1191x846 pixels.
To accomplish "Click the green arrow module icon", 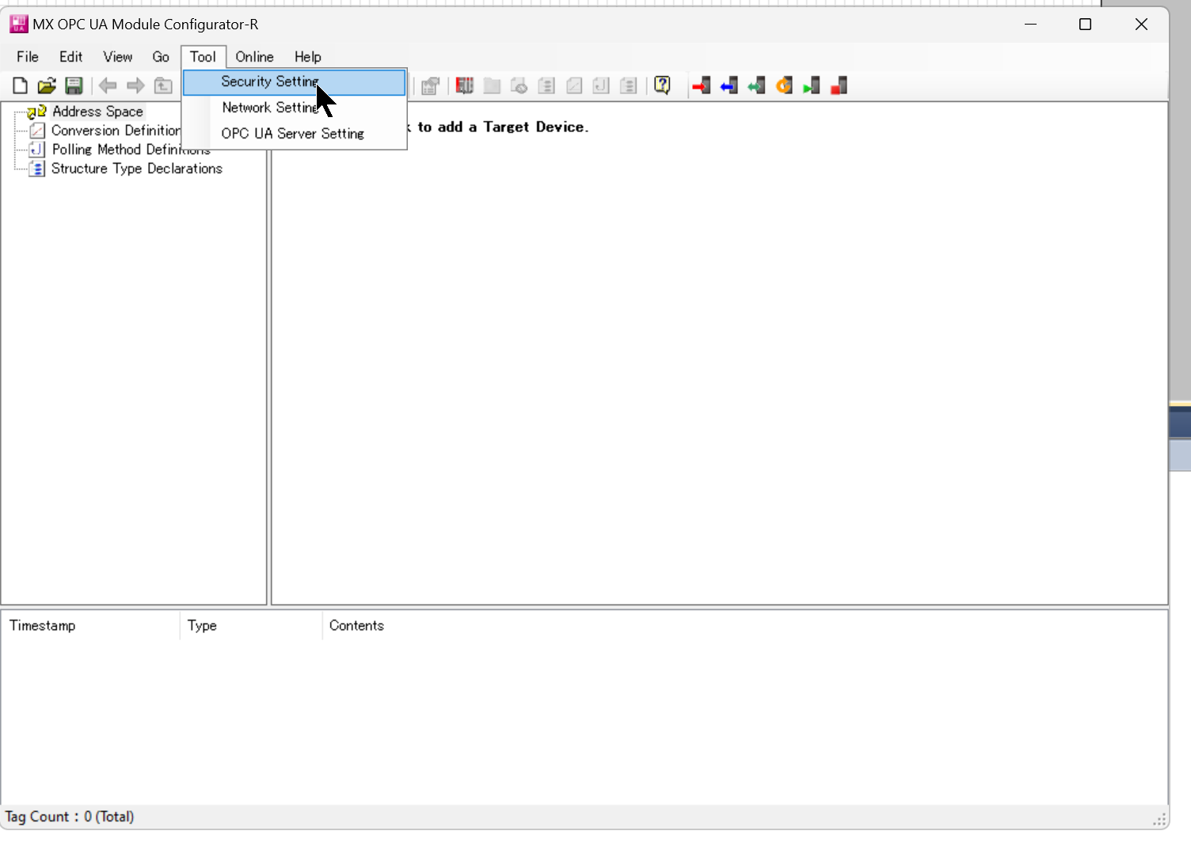I will (x=756, y=85).
